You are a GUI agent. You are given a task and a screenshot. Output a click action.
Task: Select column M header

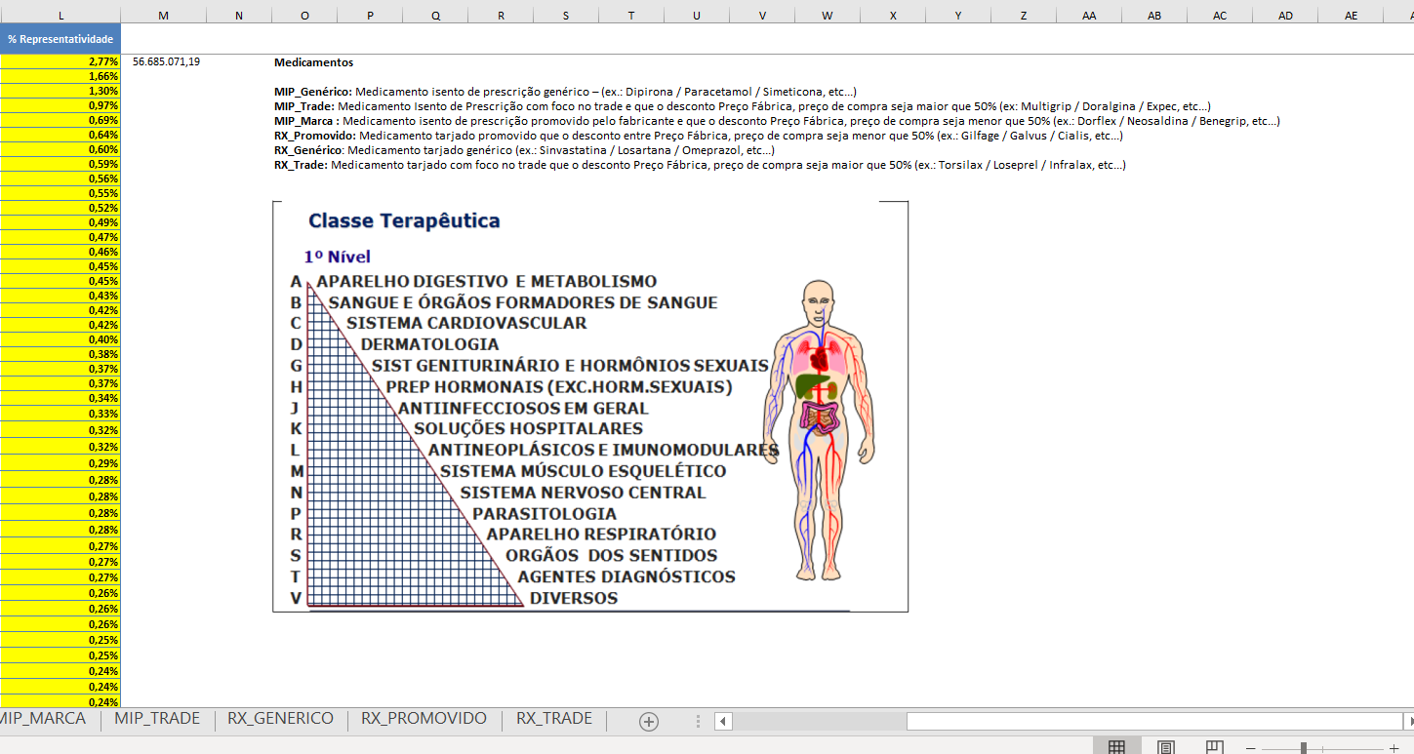(163, 15)
